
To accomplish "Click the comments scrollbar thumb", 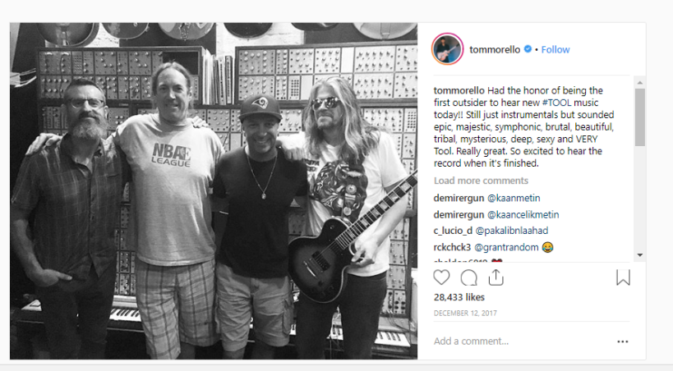I will tap(640, 117).
